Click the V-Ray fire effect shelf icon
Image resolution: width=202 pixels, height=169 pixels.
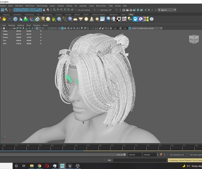pyautogui.click(x=4, y=19)
